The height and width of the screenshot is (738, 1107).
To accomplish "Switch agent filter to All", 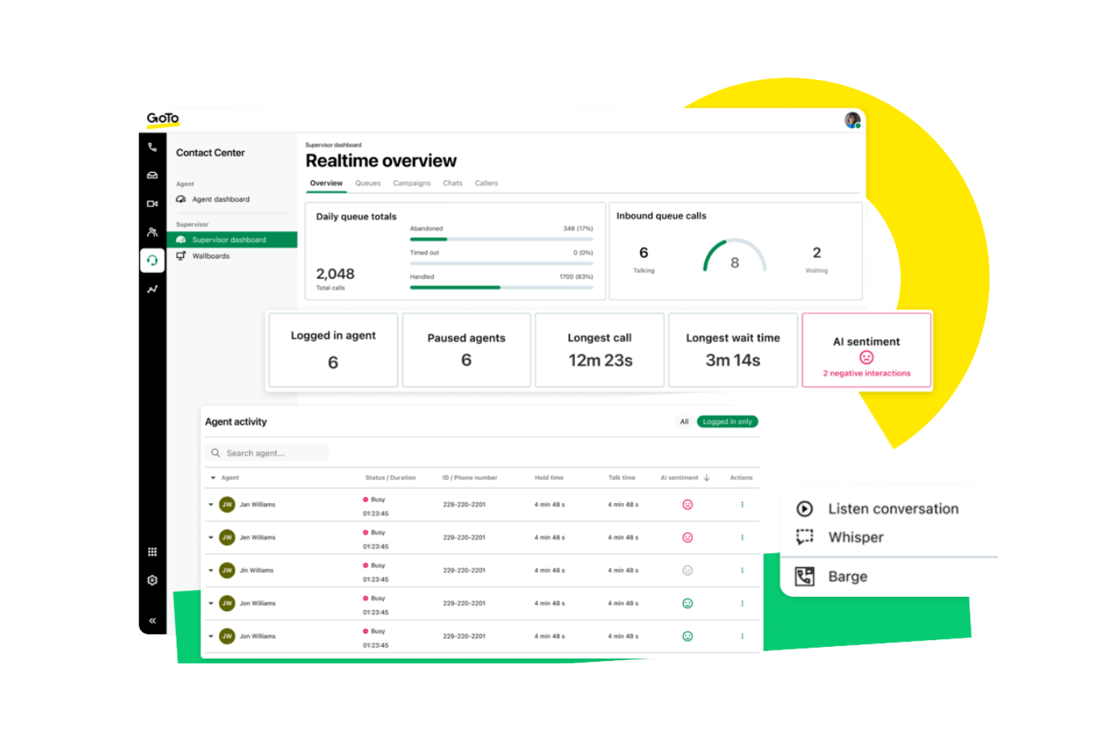I will tap(683, 421).
